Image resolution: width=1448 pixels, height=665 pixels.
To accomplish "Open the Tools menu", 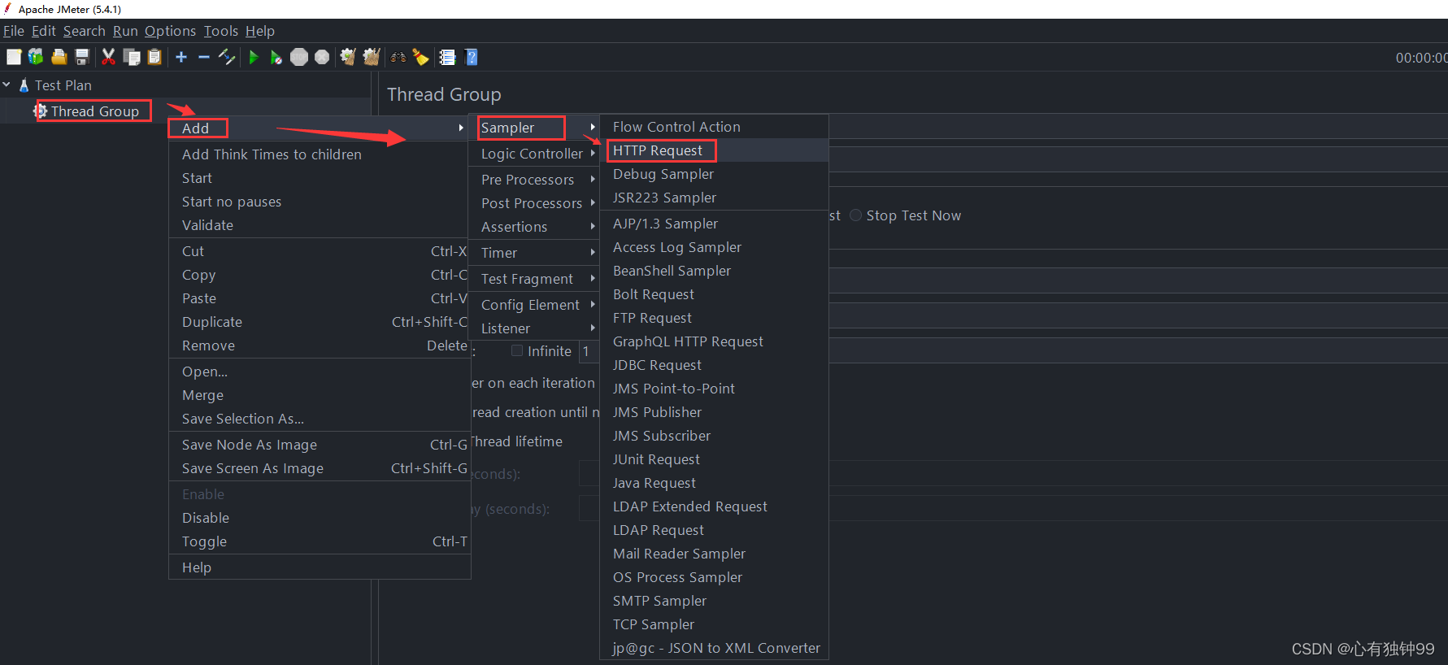I will click(x=221, y=31).
